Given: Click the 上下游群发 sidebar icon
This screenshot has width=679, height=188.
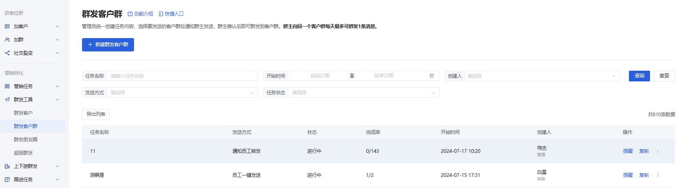Looking at the screenshot, I should tap(7, 166).
